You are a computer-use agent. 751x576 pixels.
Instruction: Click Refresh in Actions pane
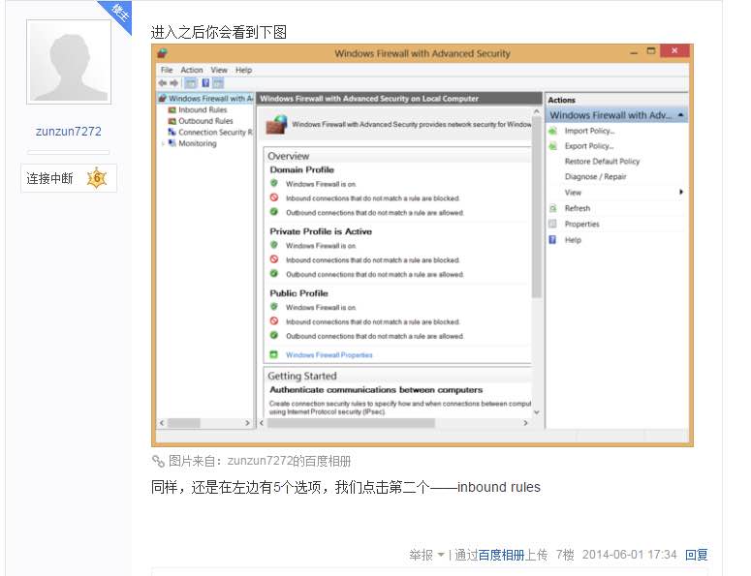point(578,208)
